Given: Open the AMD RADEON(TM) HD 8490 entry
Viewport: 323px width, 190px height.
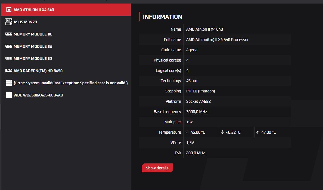Looking at the screenshot, I should tap(66, 71).
